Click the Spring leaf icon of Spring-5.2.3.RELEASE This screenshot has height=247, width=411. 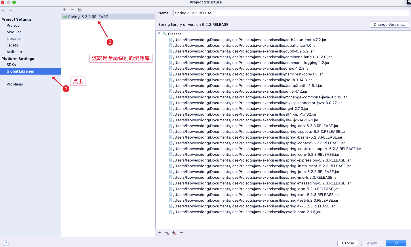(x=65, y=17)
